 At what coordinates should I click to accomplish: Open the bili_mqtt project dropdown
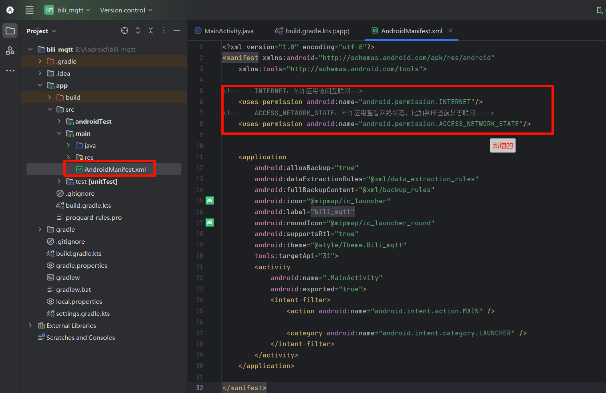tap(71, 10)
